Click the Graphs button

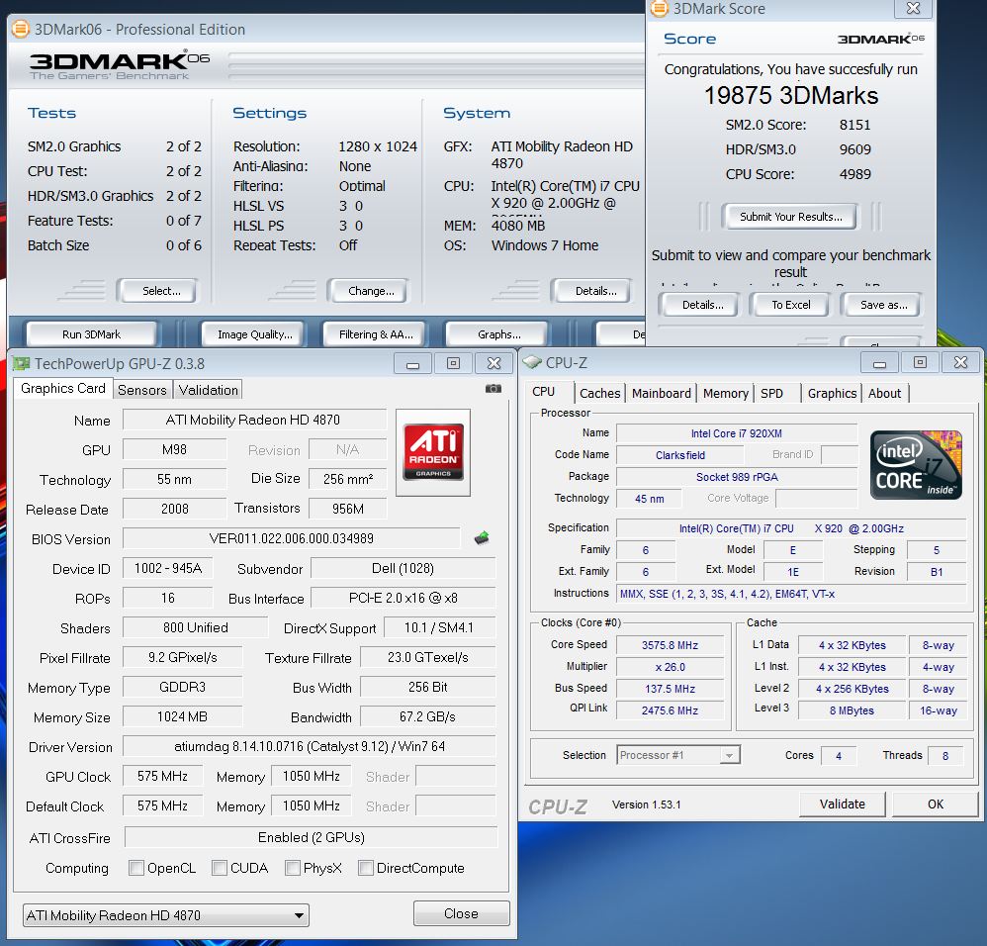(x=499, y=334)
